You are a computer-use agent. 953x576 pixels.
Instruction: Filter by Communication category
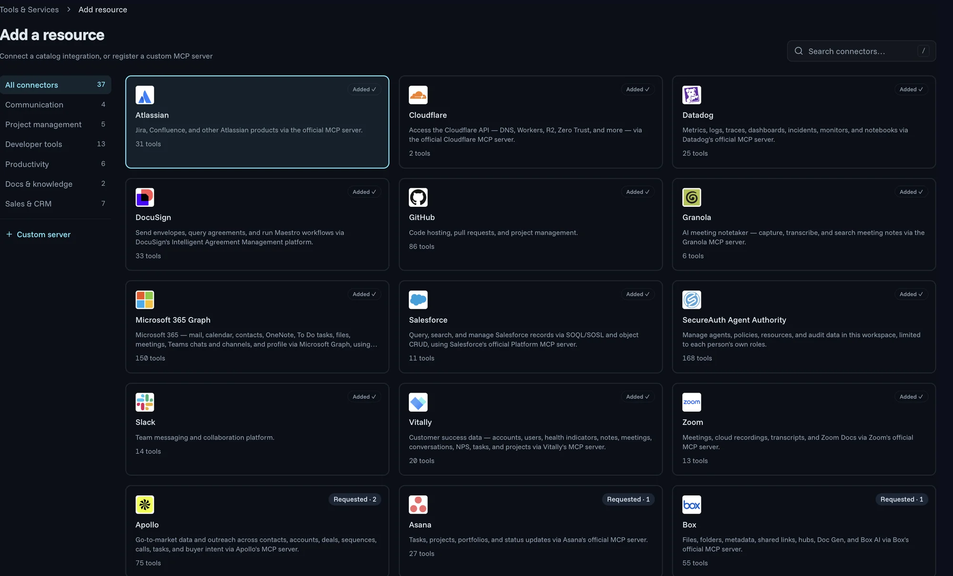pos(55,104)
